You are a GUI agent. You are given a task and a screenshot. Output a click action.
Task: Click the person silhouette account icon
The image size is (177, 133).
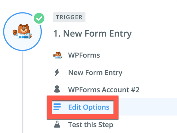[57, 89]
